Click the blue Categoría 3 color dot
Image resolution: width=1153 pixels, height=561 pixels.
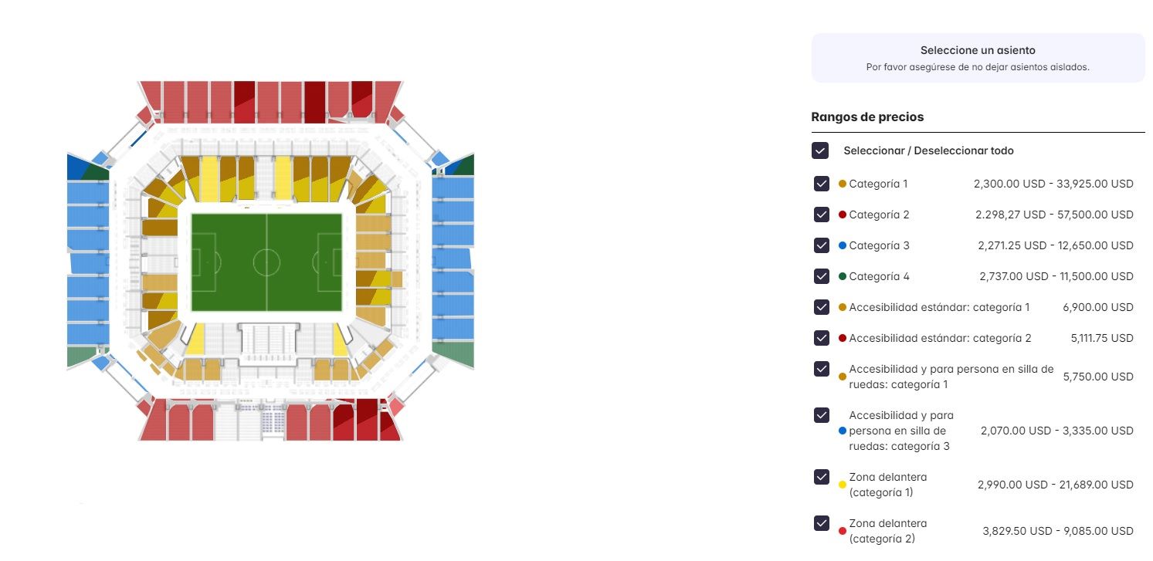[843, 245]
